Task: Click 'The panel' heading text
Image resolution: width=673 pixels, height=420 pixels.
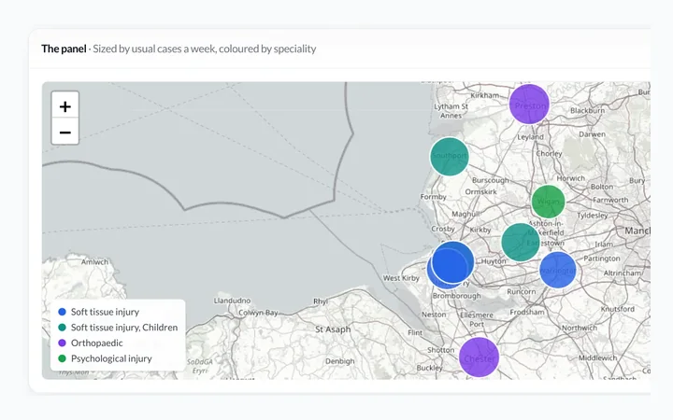Action: (x=64, y=49)
